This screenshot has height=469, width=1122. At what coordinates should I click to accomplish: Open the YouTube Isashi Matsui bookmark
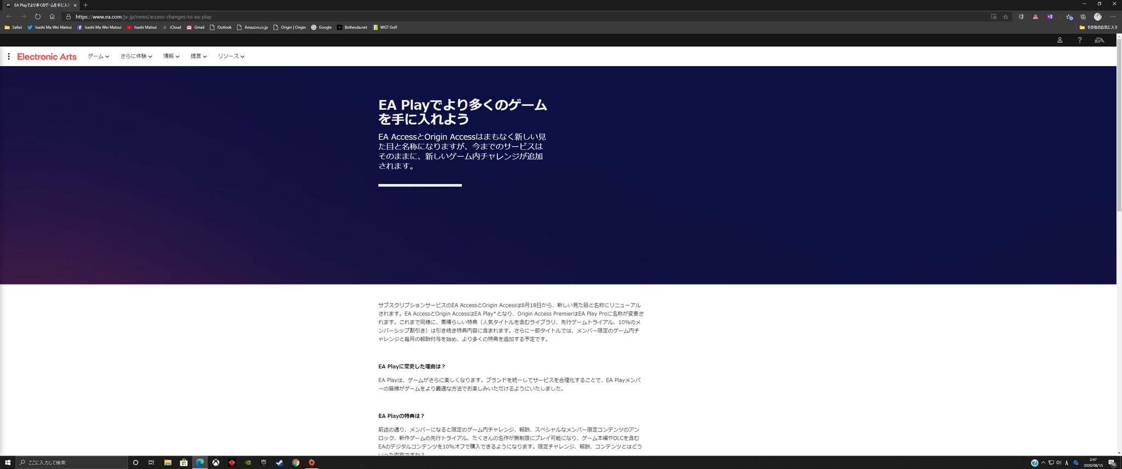point(141,27)
